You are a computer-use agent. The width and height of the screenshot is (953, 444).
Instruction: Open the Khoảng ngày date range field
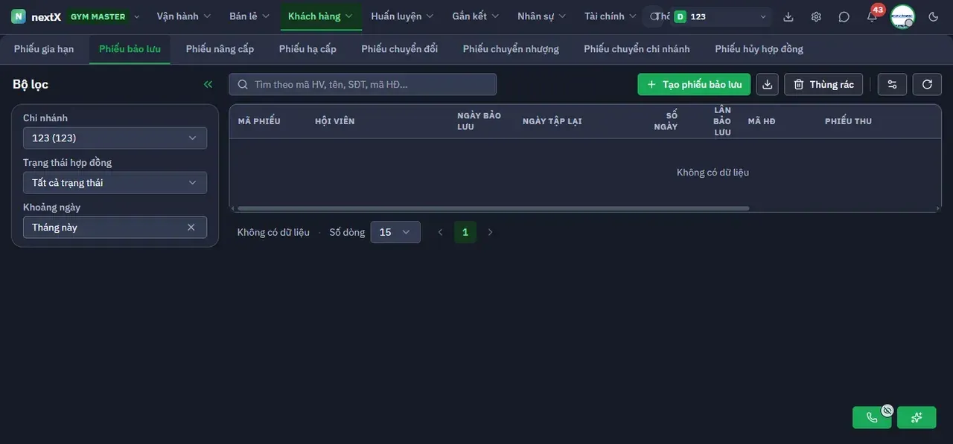click(115, 228)
